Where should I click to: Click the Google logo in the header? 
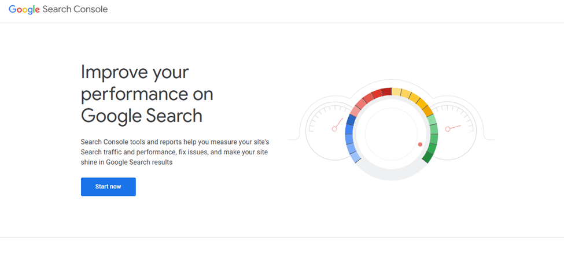pos(24,10)
